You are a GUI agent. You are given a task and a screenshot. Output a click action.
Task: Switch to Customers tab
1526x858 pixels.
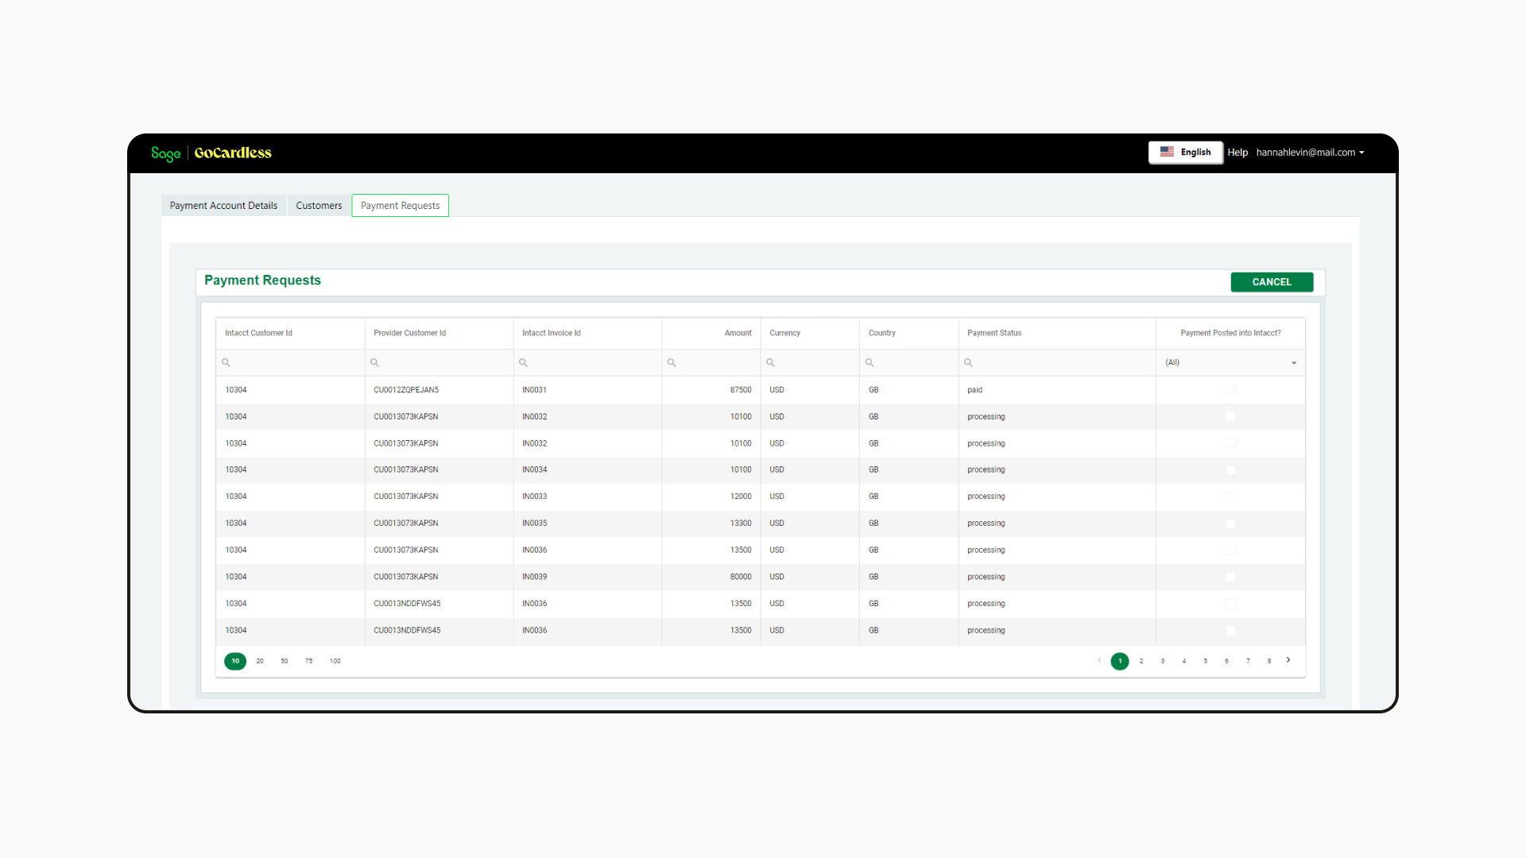click(x=319, y=206)
